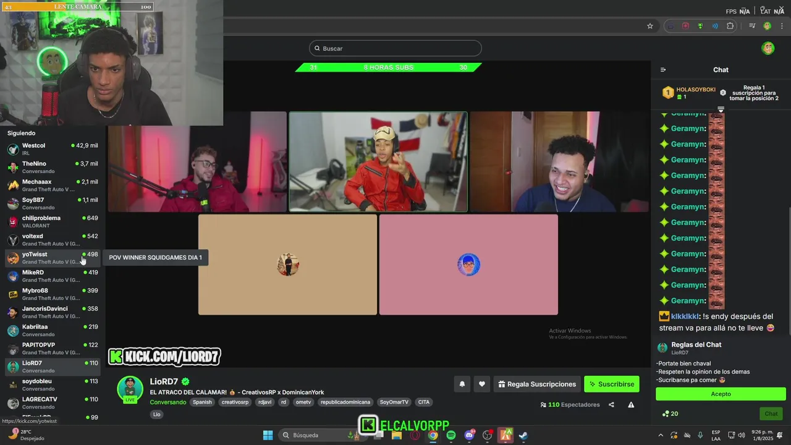Viewport: 791px width, 445px height.
Task: Select LioRD7 in the following list
Action: [53, 367]
